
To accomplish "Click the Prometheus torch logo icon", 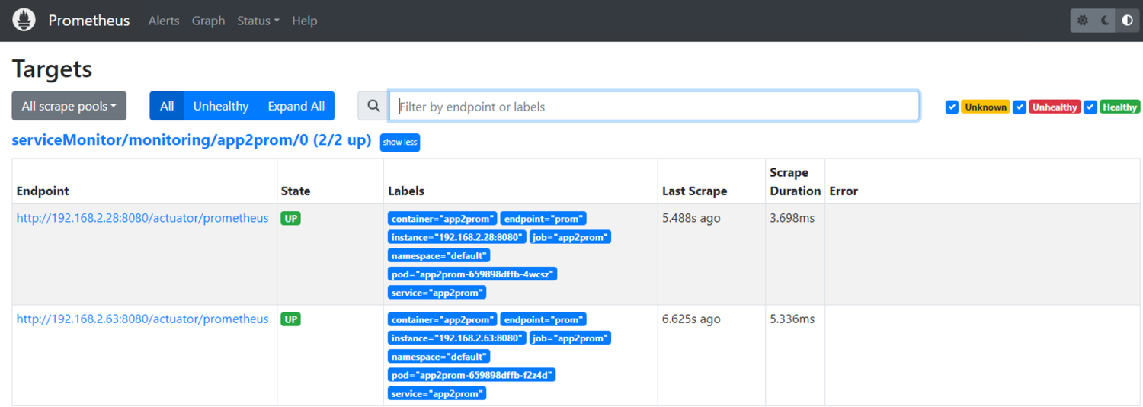I will tap(24, 20).
